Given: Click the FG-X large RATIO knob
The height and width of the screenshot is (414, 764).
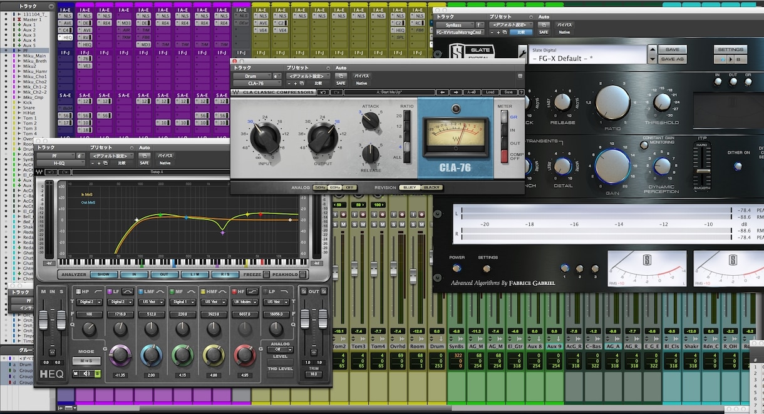Looking at the screenshot, I should point(612,103).
